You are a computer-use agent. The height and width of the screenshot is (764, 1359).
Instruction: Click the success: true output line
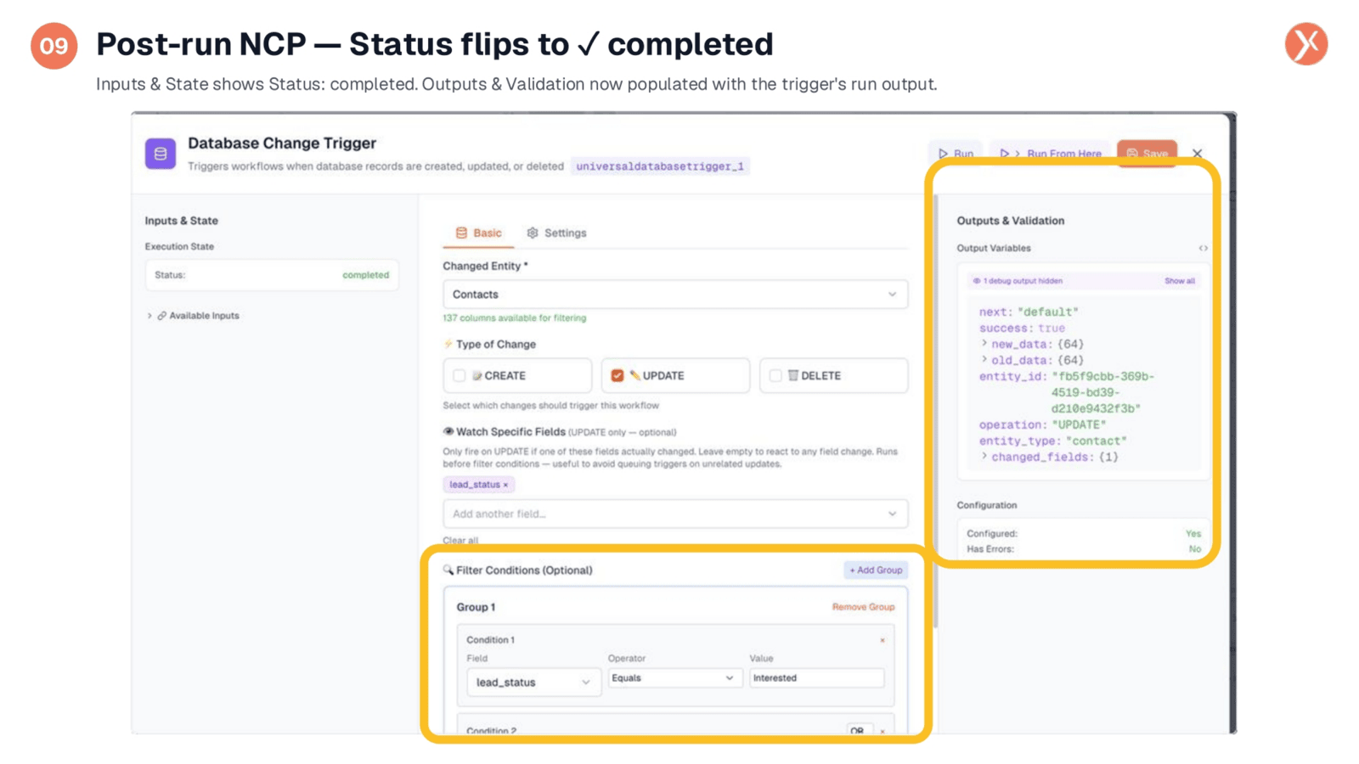[x=1022, y=328]
